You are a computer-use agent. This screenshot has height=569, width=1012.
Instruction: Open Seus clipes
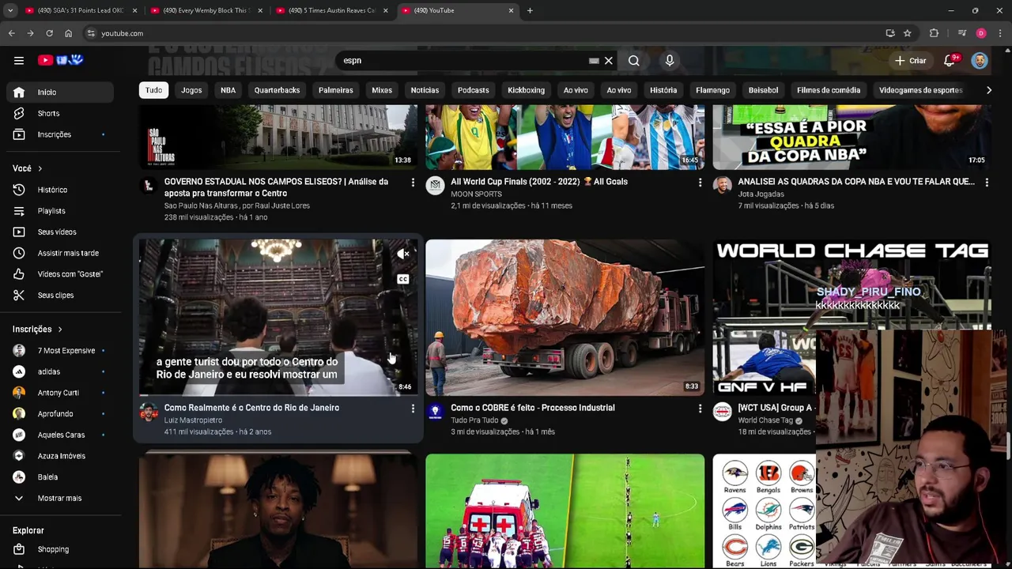pyautogui.click(x=61, y=295)
